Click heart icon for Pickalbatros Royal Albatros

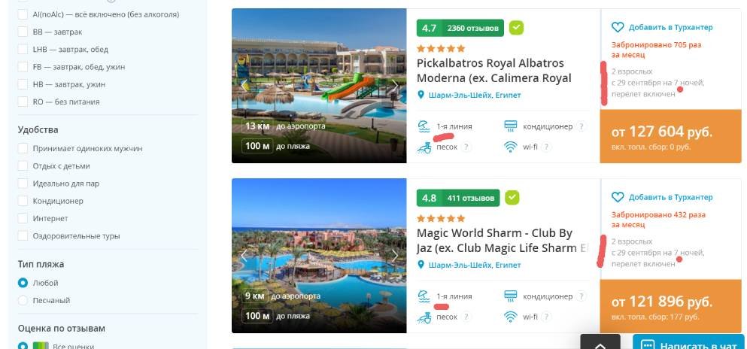[x=618, y=28]
